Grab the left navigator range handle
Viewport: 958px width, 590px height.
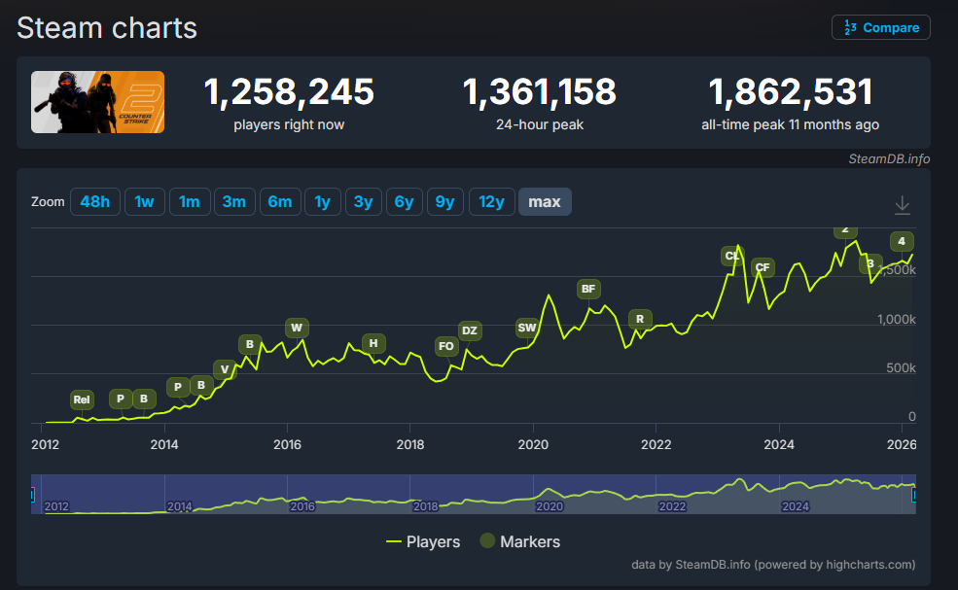tap(32, 494)
